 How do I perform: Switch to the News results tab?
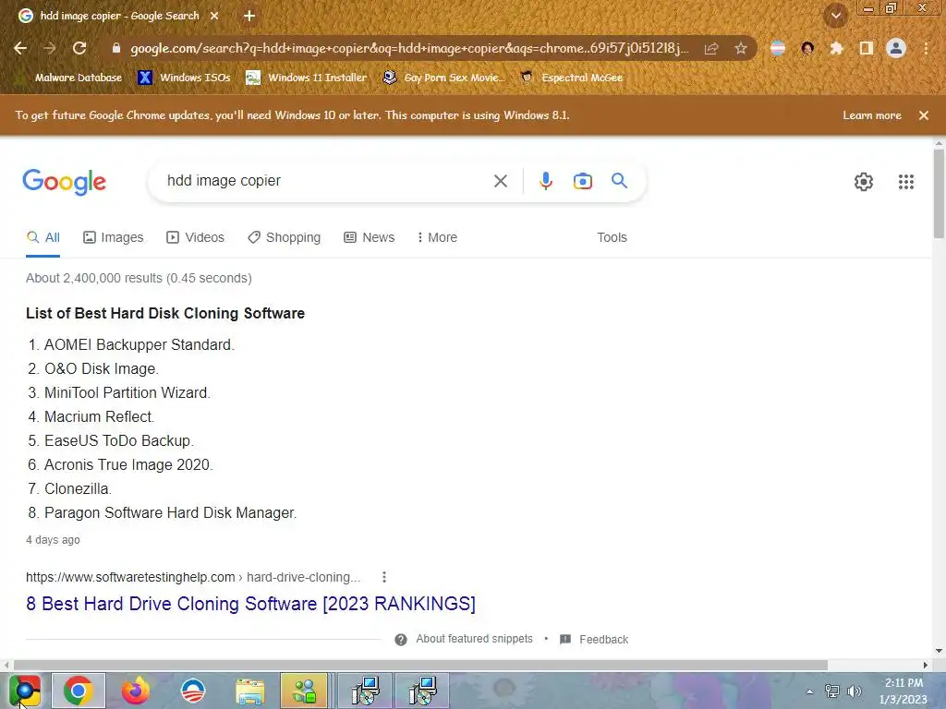click(369, 237)
